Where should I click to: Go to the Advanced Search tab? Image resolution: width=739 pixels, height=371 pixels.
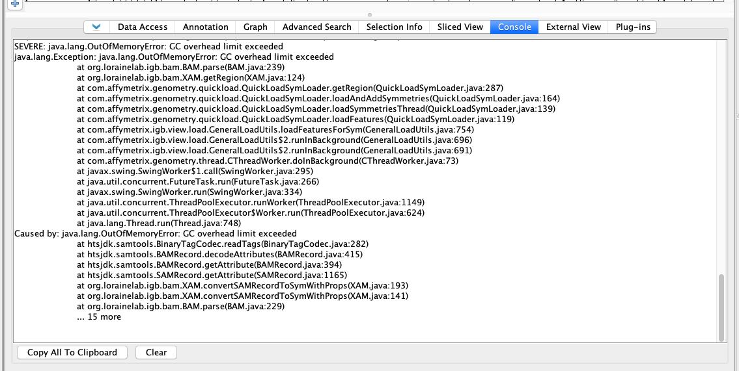(x=316, y=27)
